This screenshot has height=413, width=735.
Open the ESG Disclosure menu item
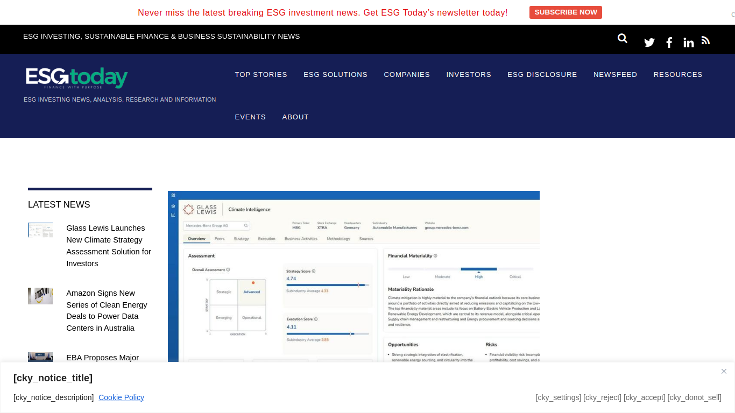pos(542,75)
